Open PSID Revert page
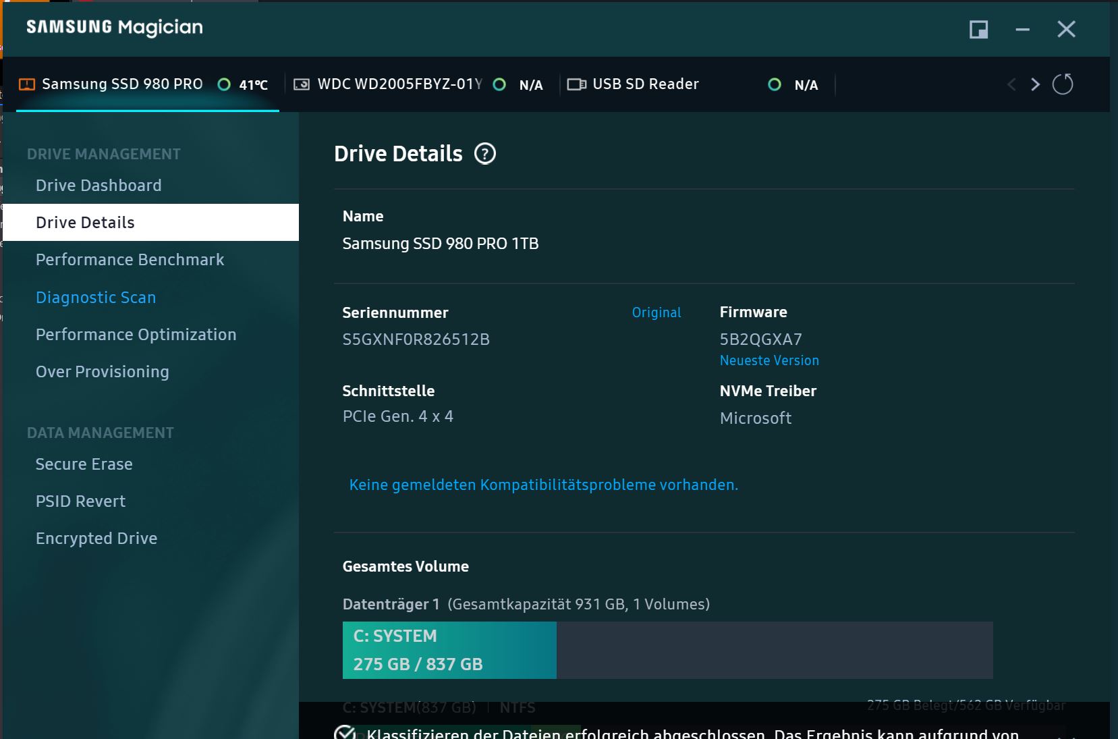The height and width of the screenshot is (739, 1118). pos(80,501)
